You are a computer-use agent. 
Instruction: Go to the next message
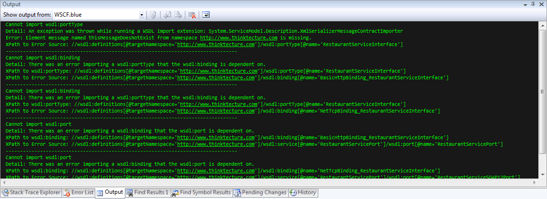click(178, 15)
